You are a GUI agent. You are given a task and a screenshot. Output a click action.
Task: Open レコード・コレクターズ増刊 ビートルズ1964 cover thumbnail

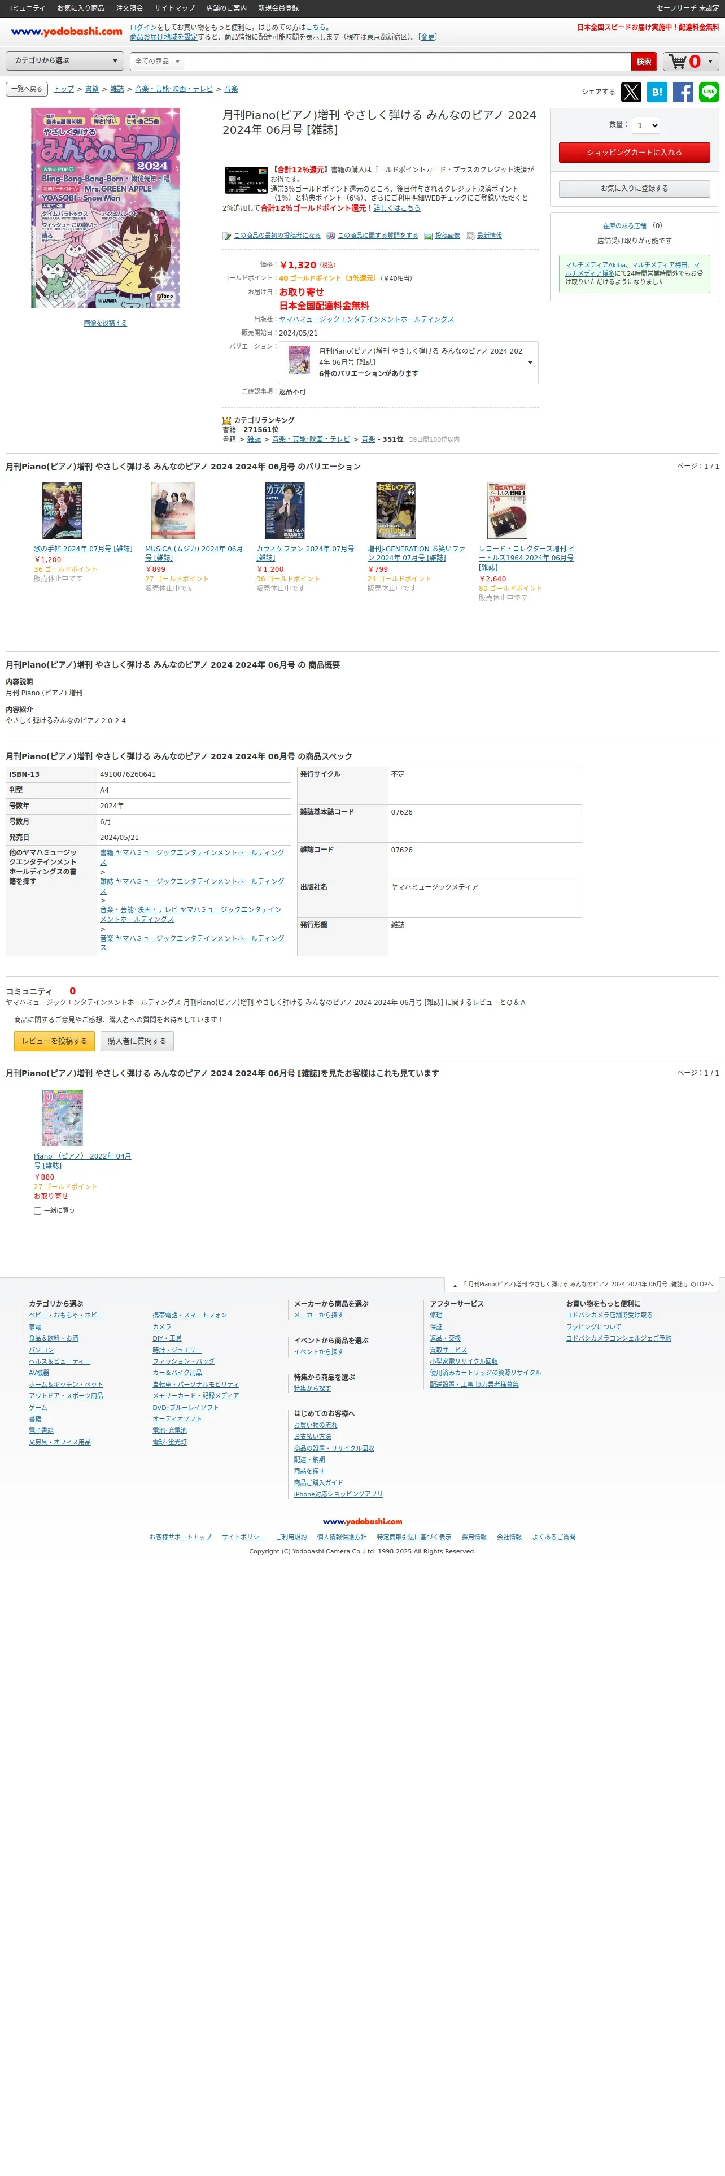pos(507,510)
